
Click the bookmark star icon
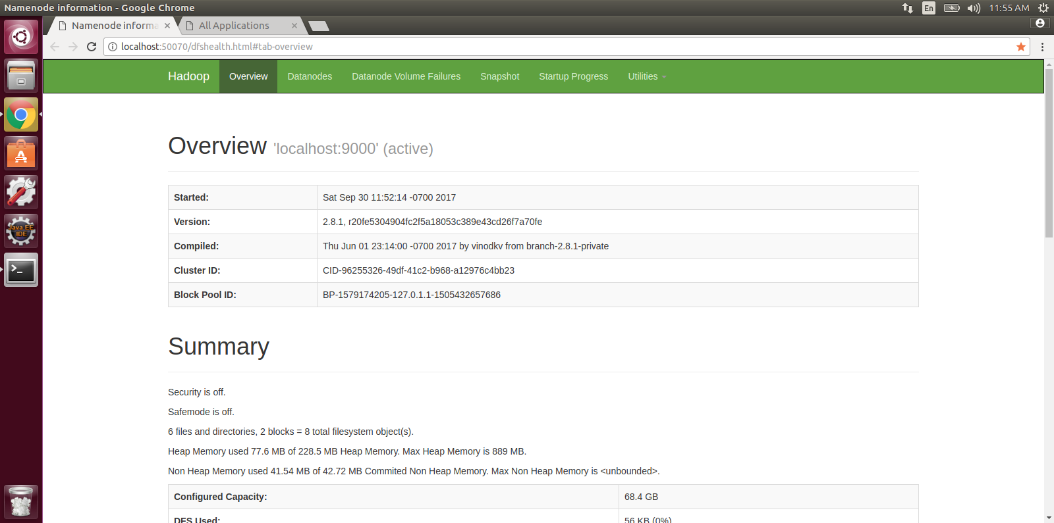coord(1021,47)
